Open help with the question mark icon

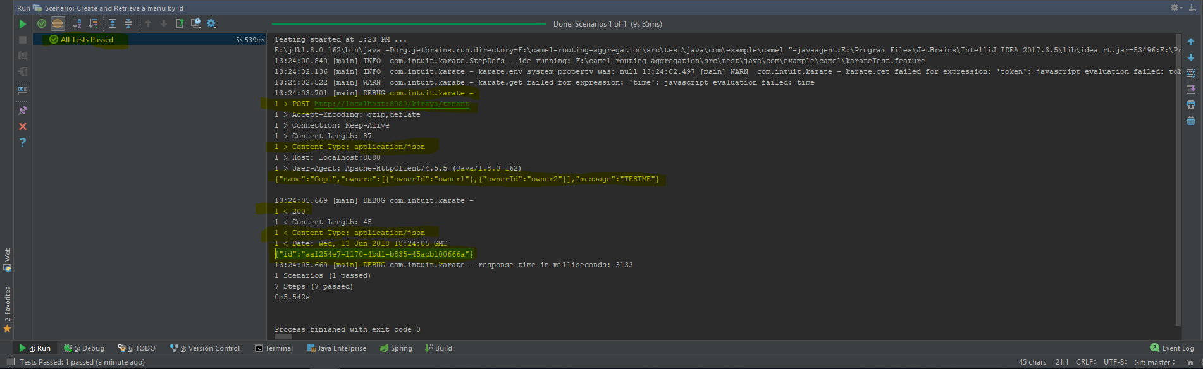click(23, 142)
